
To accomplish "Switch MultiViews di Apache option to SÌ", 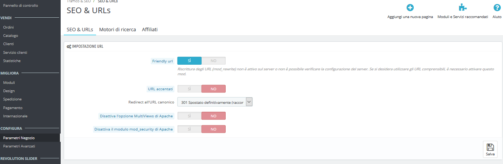I will (x=190, y=116).
